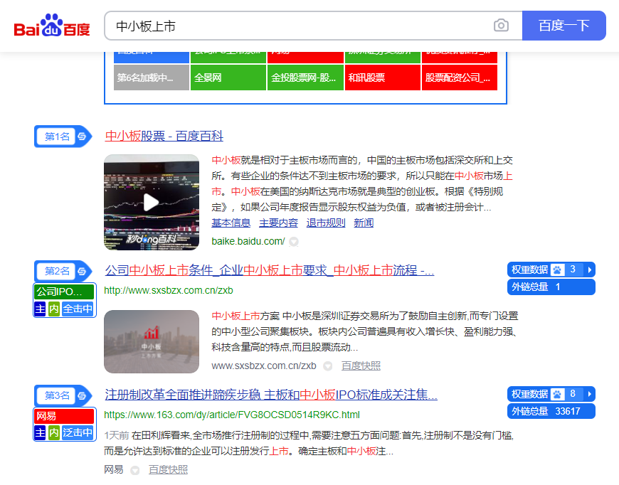Click the 内 tag under 第2名
619x485 pixels.
pyautogui.click(x=53, y=309)
